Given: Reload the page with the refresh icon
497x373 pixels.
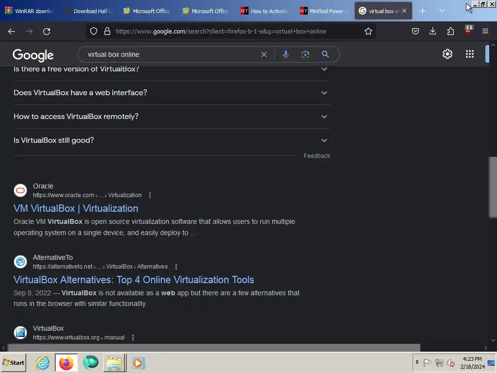Looking at the screenshot, I should (47, 32).
